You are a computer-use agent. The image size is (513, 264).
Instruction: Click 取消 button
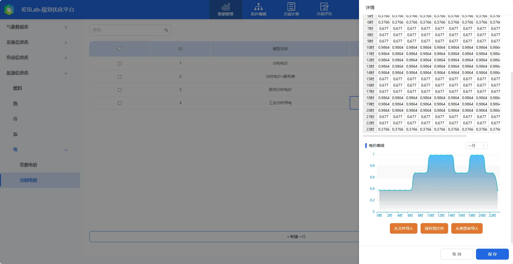tap(457, 254)
